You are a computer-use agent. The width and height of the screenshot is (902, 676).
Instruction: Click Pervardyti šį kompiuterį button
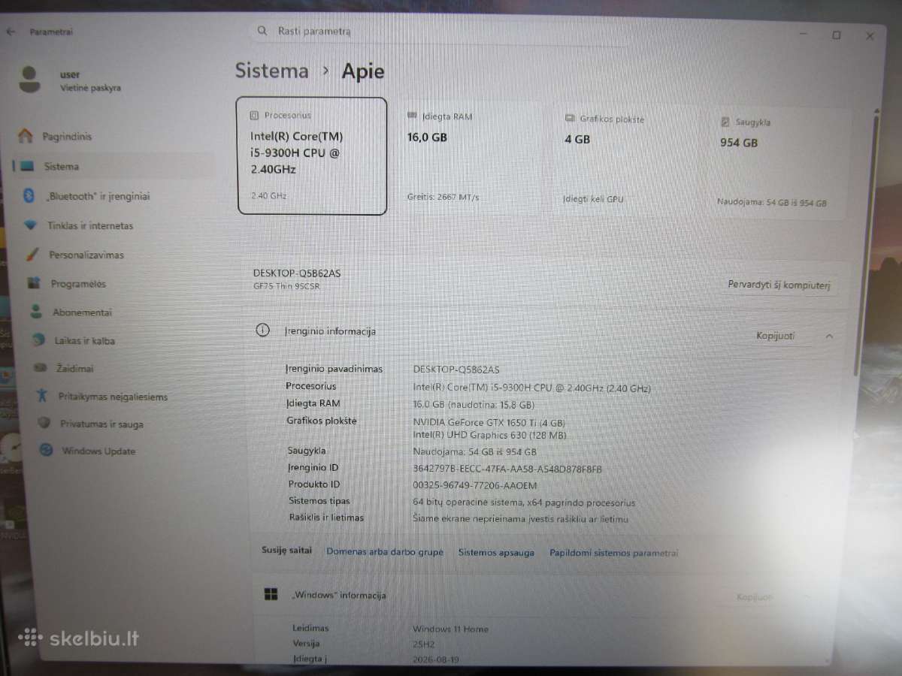click(x=779, y=285)
